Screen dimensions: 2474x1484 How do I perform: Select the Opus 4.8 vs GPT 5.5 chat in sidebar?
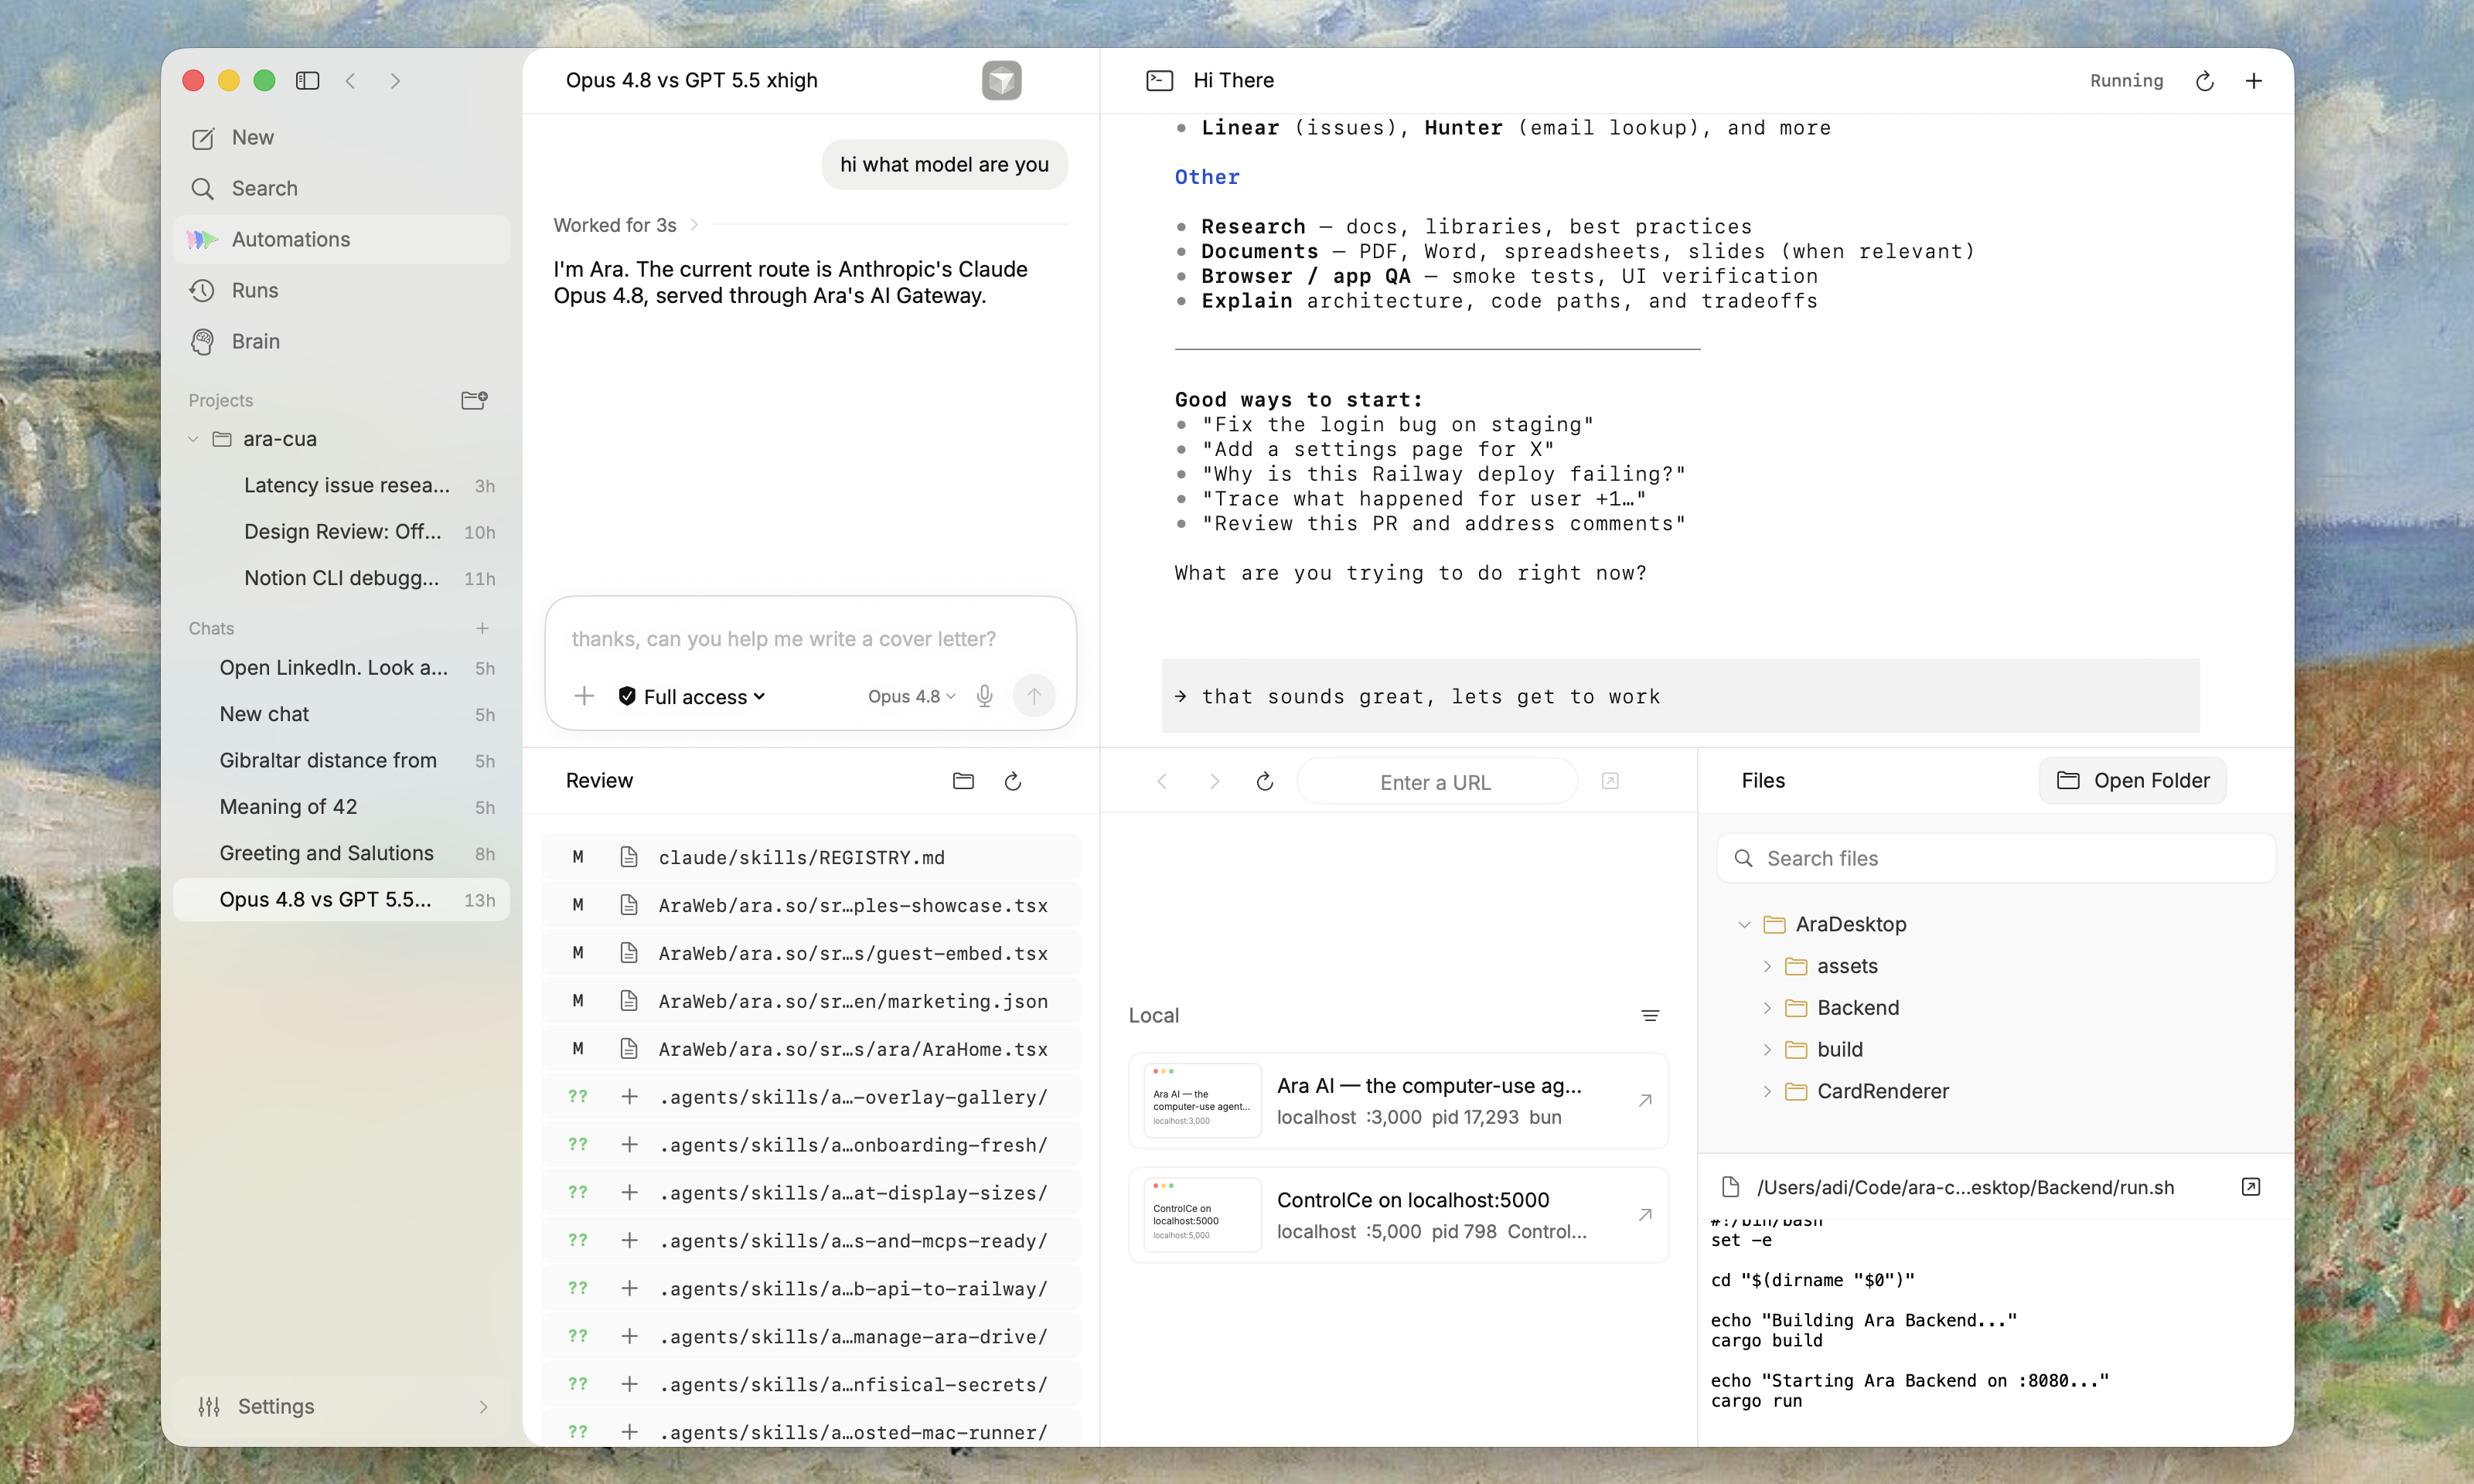(x=342, y=899)
